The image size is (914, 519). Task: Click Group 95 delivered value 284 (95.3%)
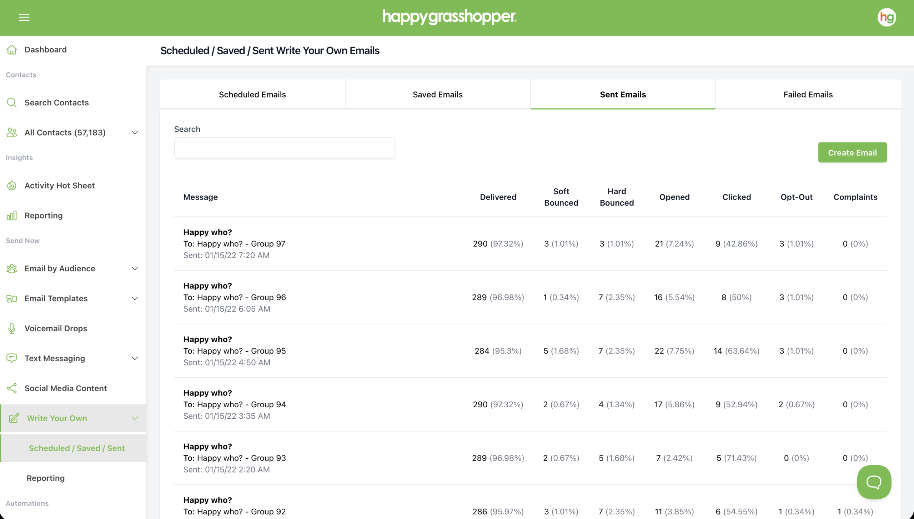click(x=498, y=351)
